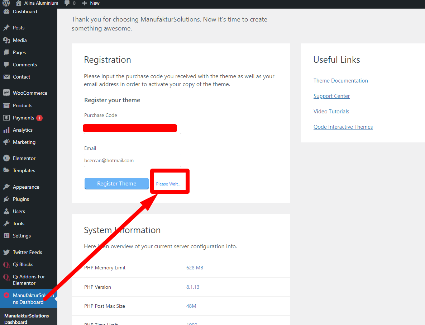The image size is (425, 325).
Task: Open the Theme Documentation link
Action: point(340,81)
